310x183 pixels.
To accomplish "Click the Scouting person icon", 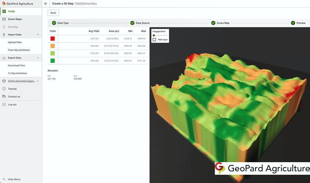I will (4, 27).
